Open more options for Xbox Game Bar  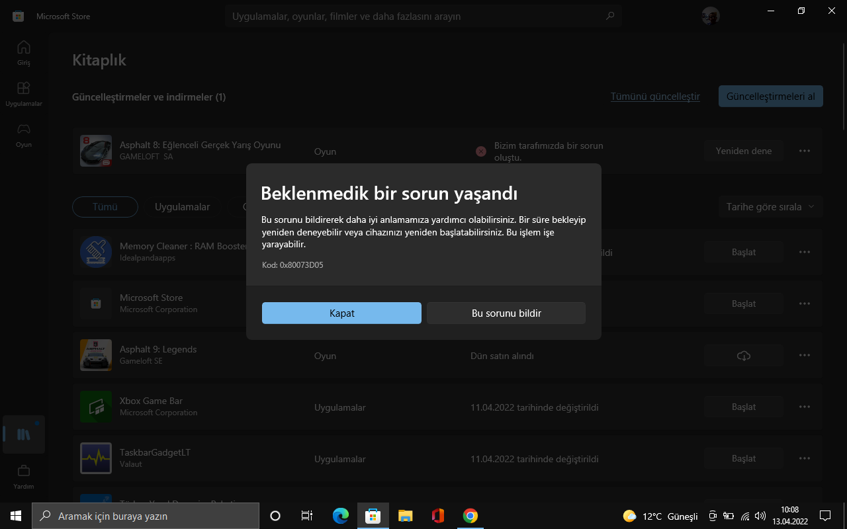coord(805,407)
